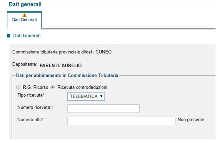Click the 'Ricevuta controdeduzioni' option label
218x143 pixels.
82,87
